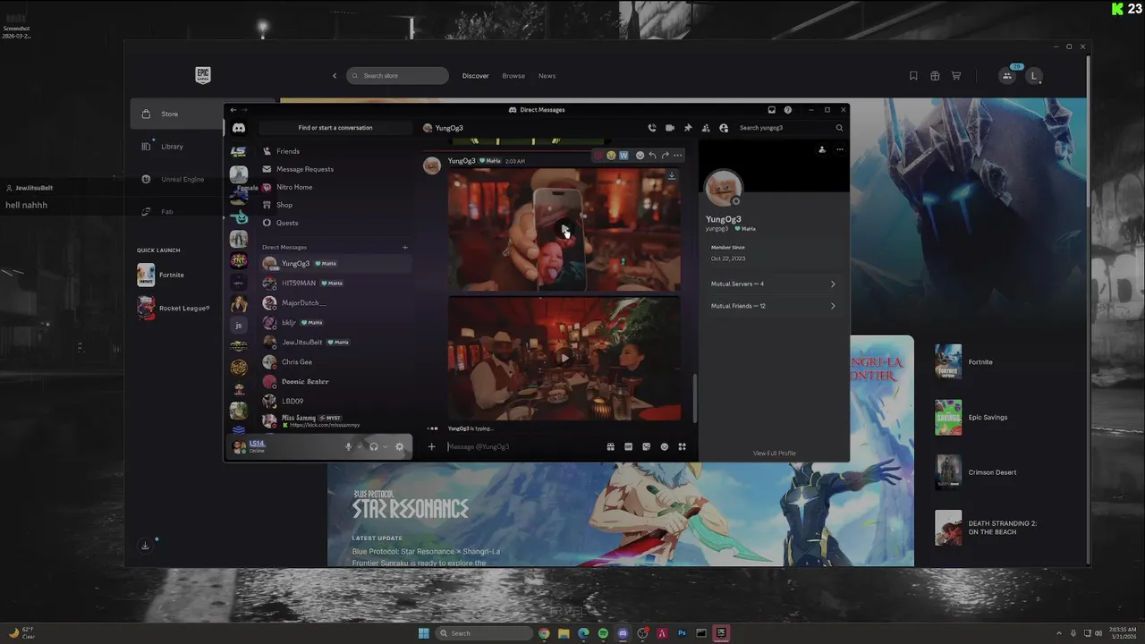The image size is (1145, 644).
Task: Open Photoshop from the taskbar
Action: [682, 633]
